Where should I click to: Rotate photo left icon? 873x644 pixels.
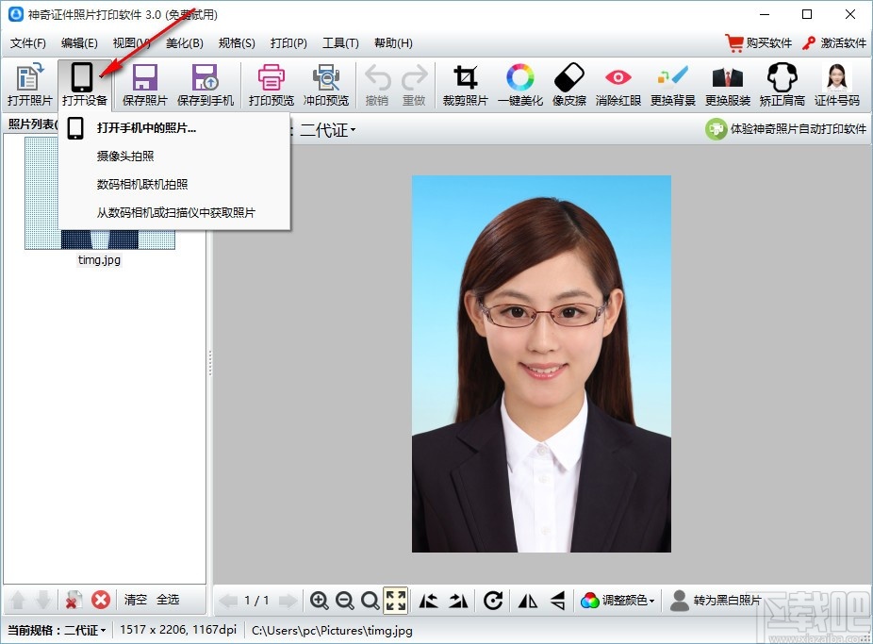click(428, 601)
